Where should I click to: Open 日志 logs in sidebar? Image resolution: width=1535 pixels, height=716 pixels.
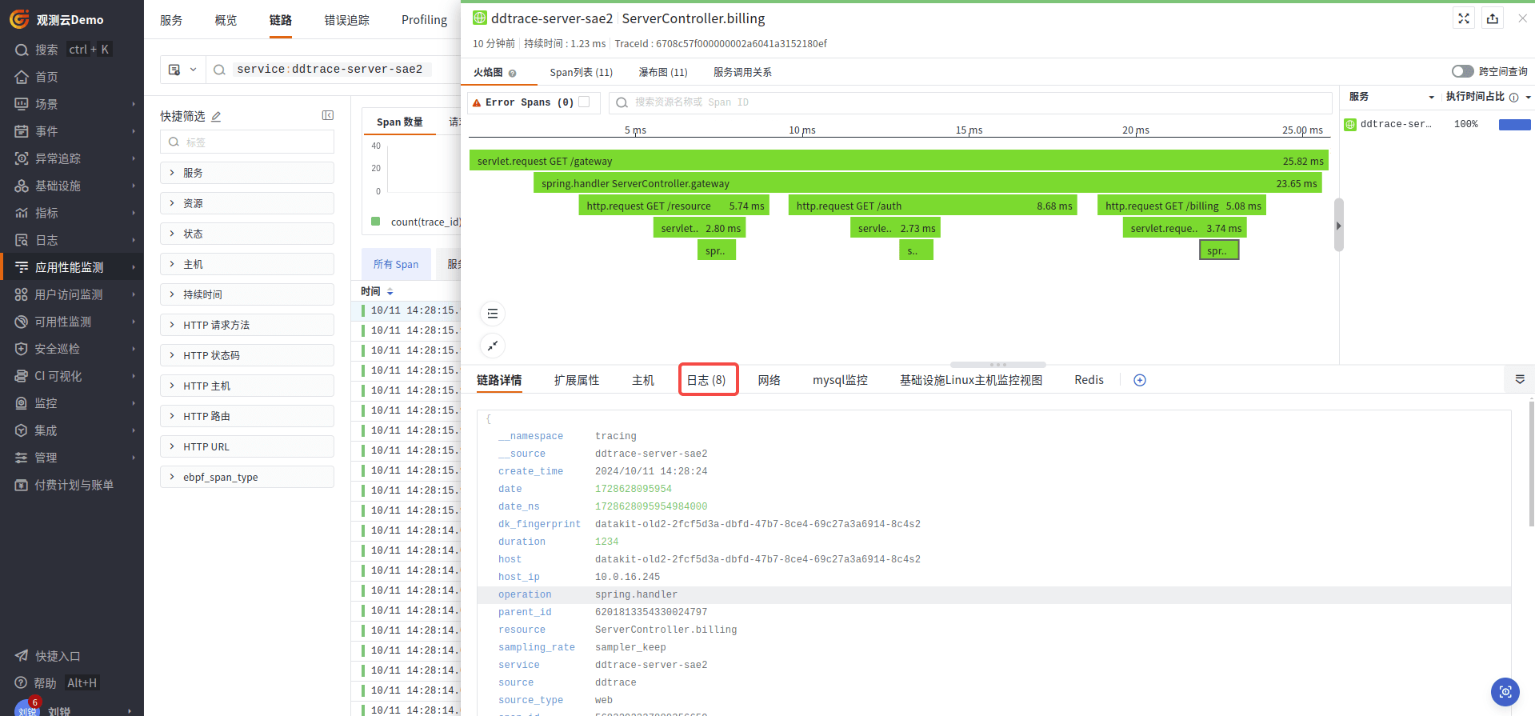72,240
